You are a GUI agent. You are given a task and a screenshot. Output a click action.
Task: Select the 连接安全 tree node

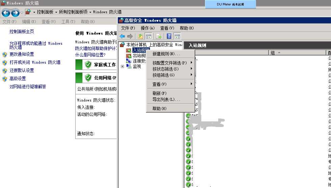tap(139, 61)
